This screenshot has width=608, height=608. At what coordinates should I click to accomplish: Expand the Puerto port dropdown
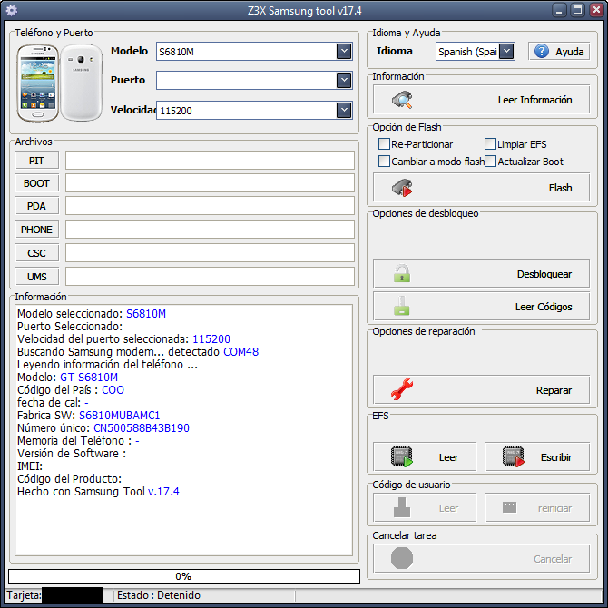(344, 81)
